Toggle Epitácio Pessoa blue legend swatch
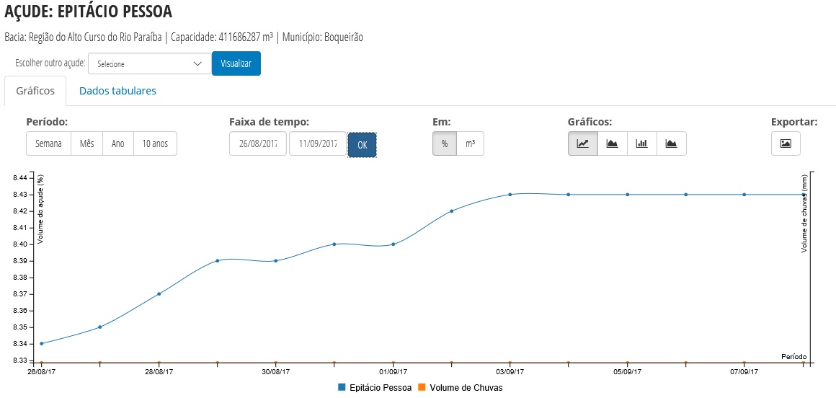The width and height of the screenshot is (836, 398). click(342, 388)
